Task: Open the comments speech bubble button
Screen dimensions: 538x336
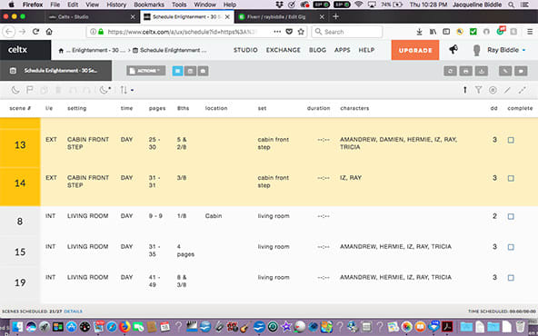Action: [x=521, y=71]
